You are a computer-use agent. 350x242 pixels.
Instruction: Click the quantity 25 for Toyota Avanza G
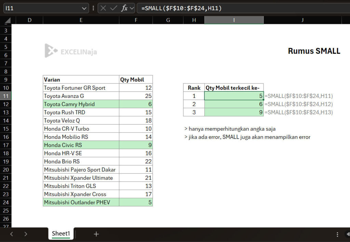point(136,96)
